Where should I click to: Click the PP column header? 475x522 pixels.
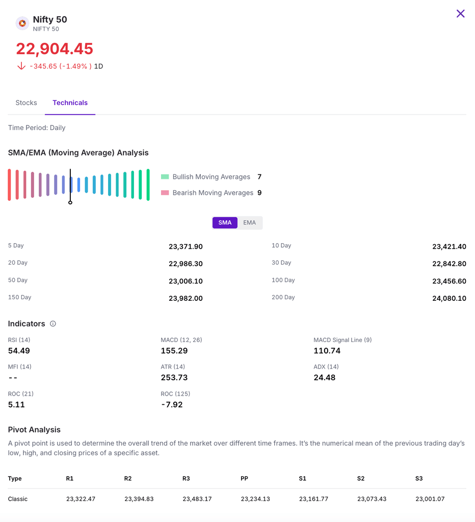(244, 479)
